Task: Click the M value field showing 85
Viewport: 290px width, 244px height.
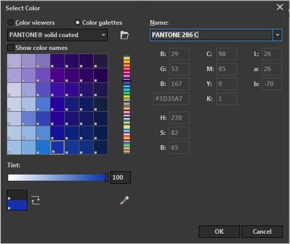Action: tap(226, 69)
